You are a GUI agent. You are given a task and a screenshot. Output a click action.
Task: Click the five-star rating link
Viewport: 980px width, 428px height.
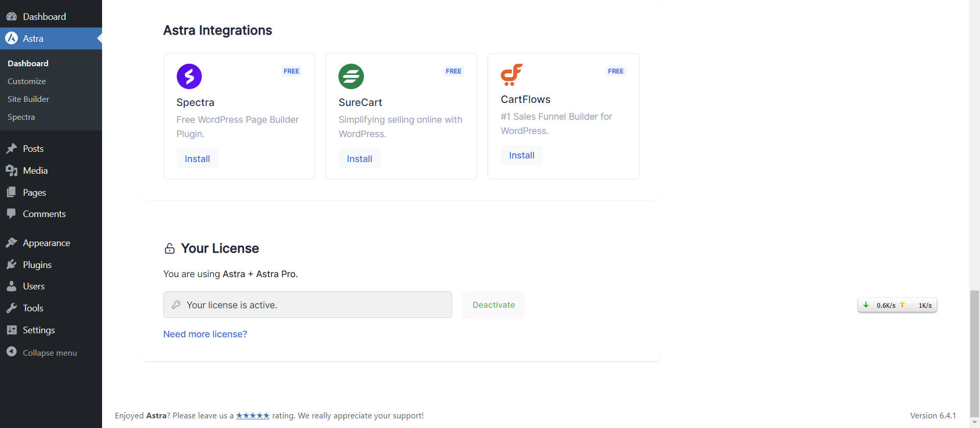(253, 416)
